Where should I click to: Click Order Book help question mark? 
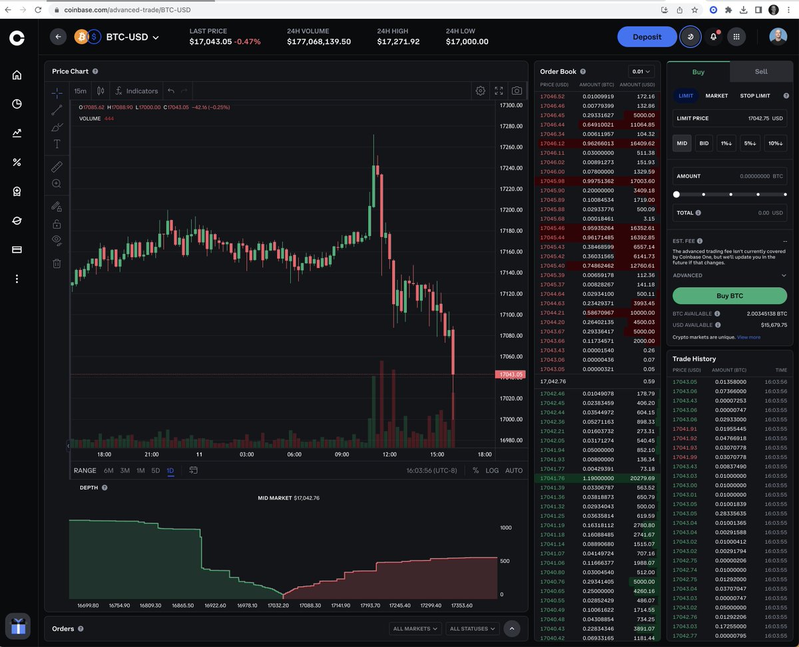point(583,71)
